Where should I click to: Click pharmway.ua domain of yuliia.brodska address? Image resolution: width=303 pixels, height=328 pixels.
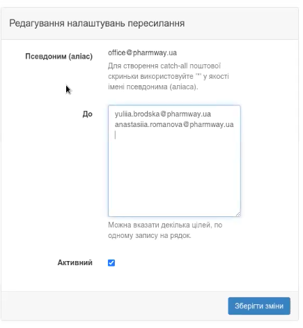(x=189, y=114)
